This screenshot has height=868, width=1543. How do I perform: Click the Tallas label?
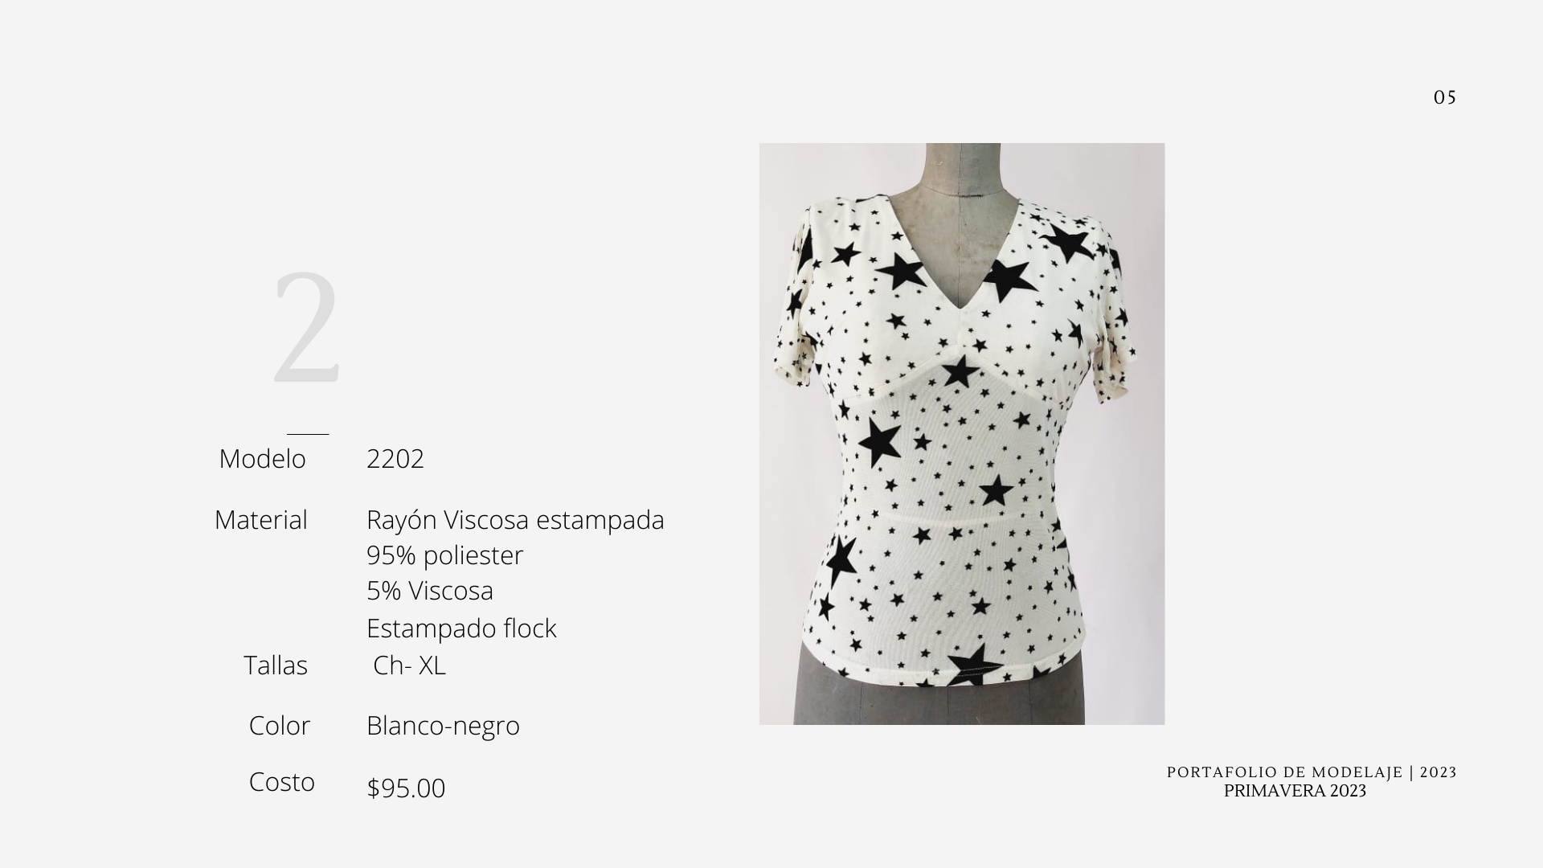276,665
